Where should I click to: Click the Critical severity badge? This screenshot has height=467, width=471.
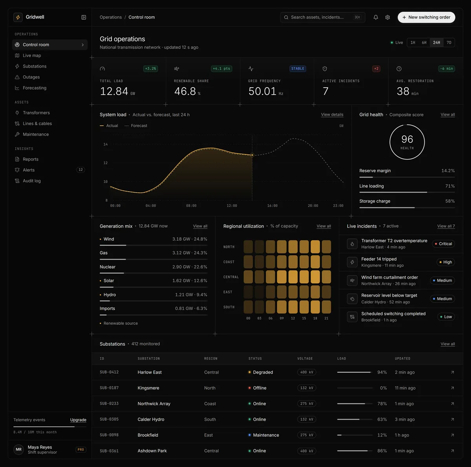(x=443, y=244)
